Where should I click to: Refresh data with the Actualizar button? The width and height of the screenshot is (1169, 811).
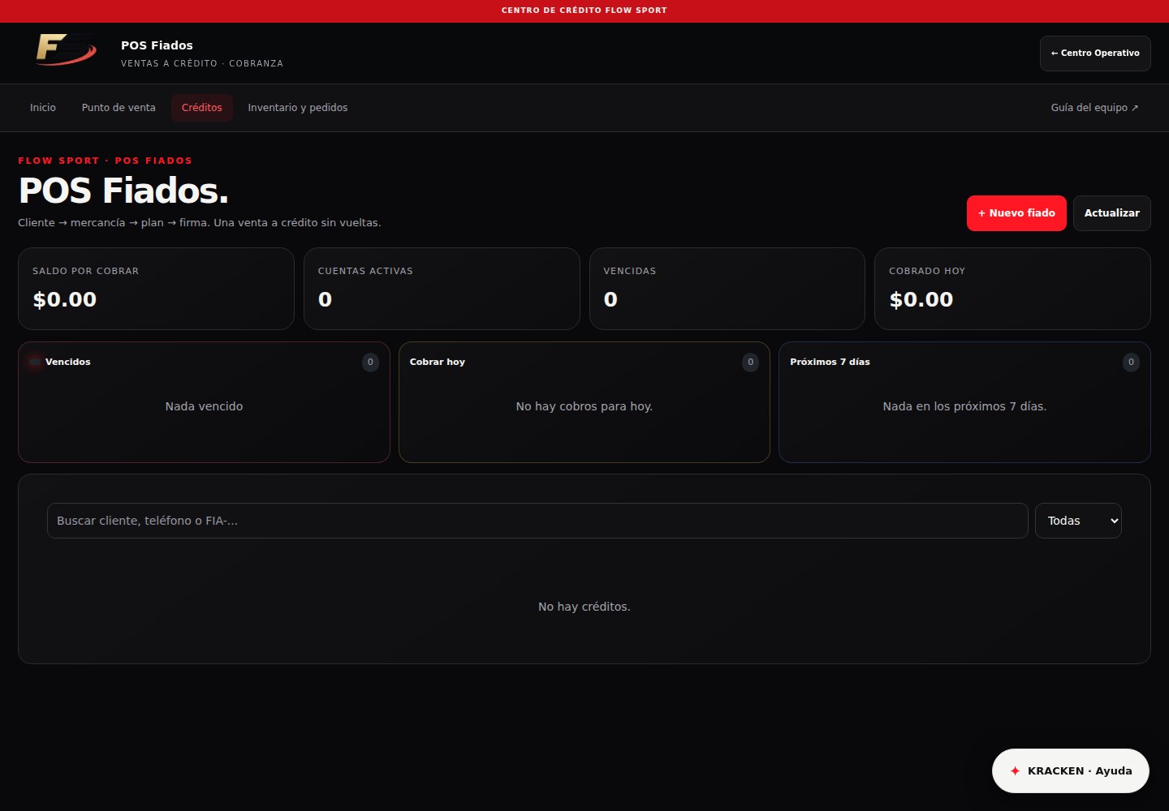[1112, 213]
